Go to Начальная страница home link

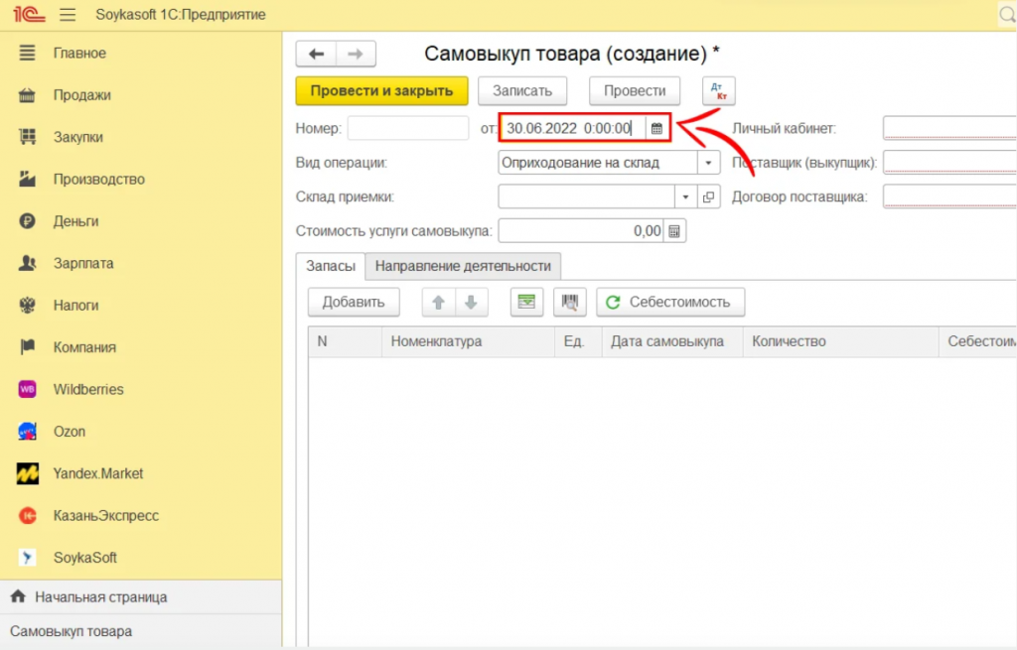(100, 597)
